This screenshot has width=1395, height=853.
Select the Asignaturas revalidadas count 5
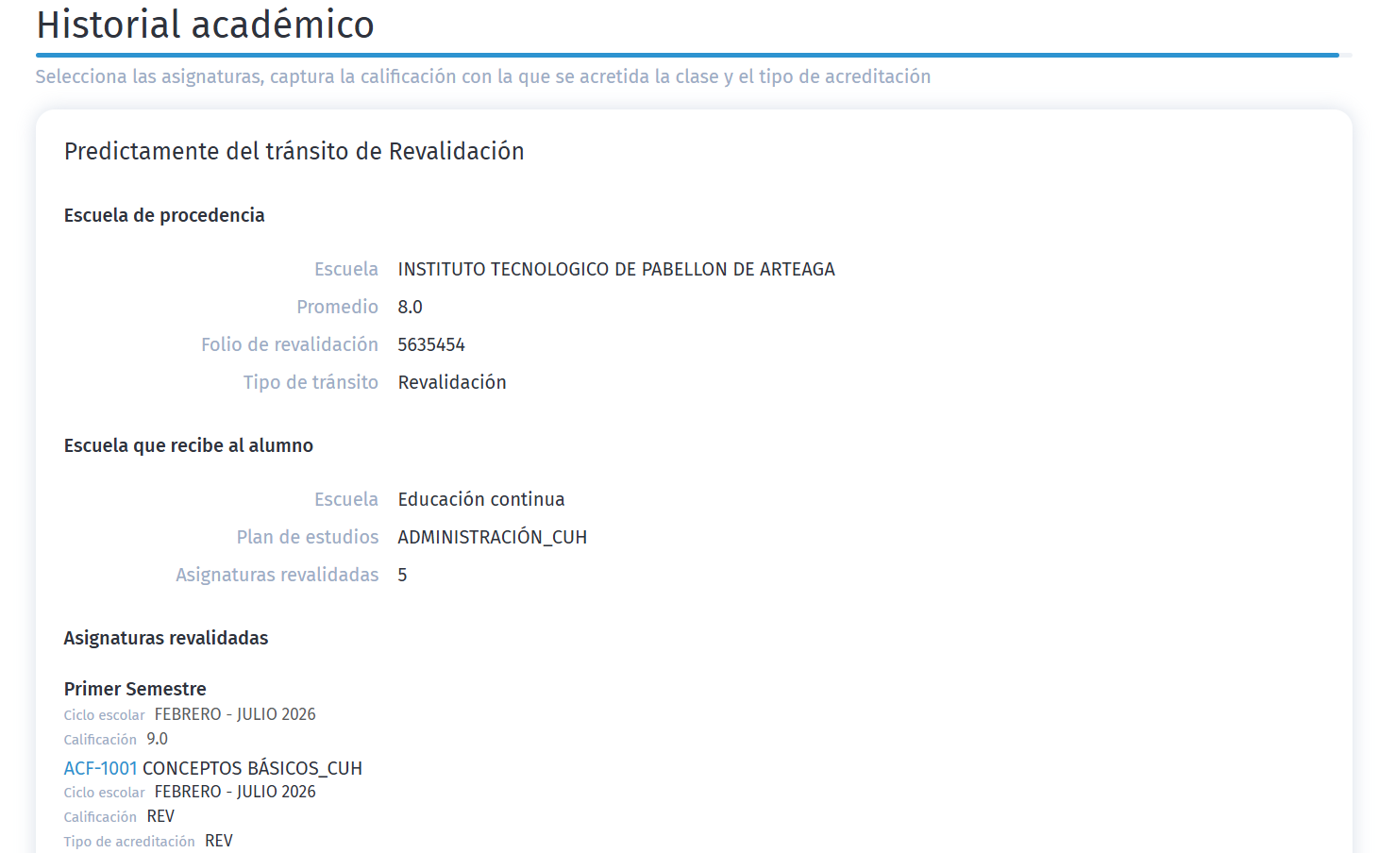402,574
